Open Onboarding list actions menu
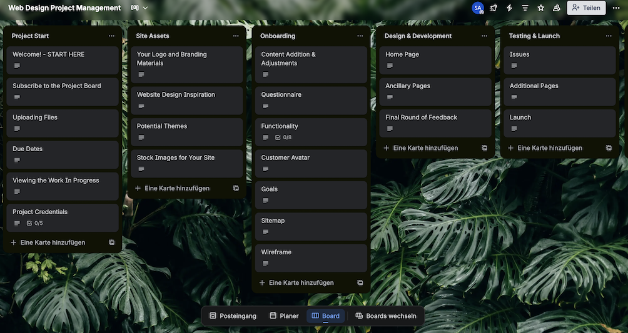Viewport: 628px width, 333px height. pyautogui.click(x=360, y=36)
